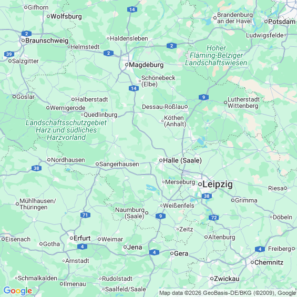Screen dimensions: 297x297
Task: Click the Hoher Fläming-Belziger Landschaftswiesen label
Action: pyautogui.click(x=216, y=55)
